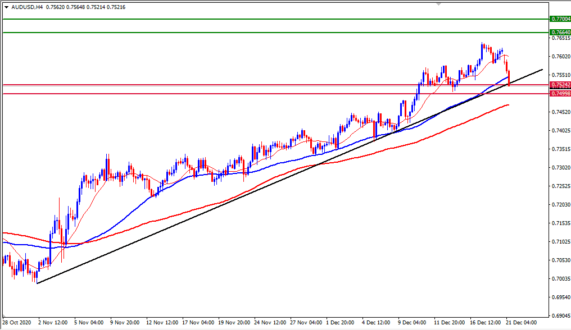The width and height of the screenshot is (571, 330).
Task: Select the 0.74998 red price tag
Action: coord(560,95)
